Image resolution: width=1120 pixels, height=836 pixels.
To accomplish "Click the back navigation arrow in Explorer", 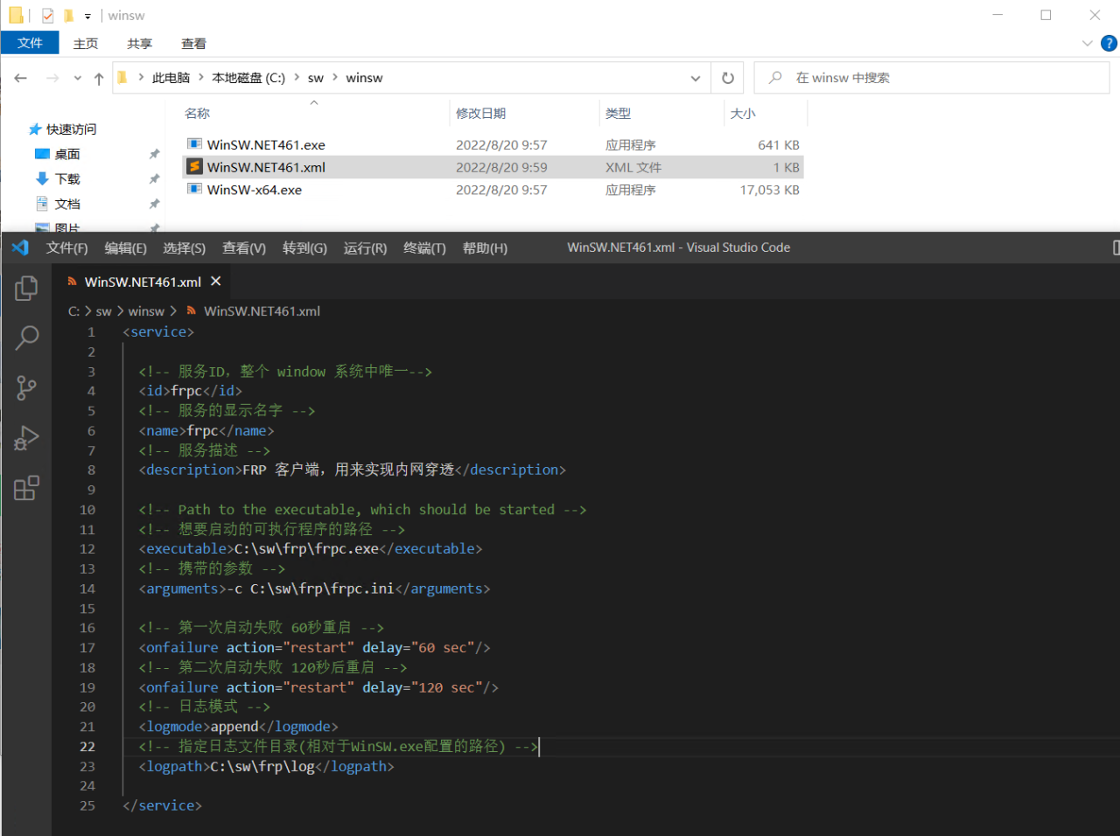I will tap(21, 78).
